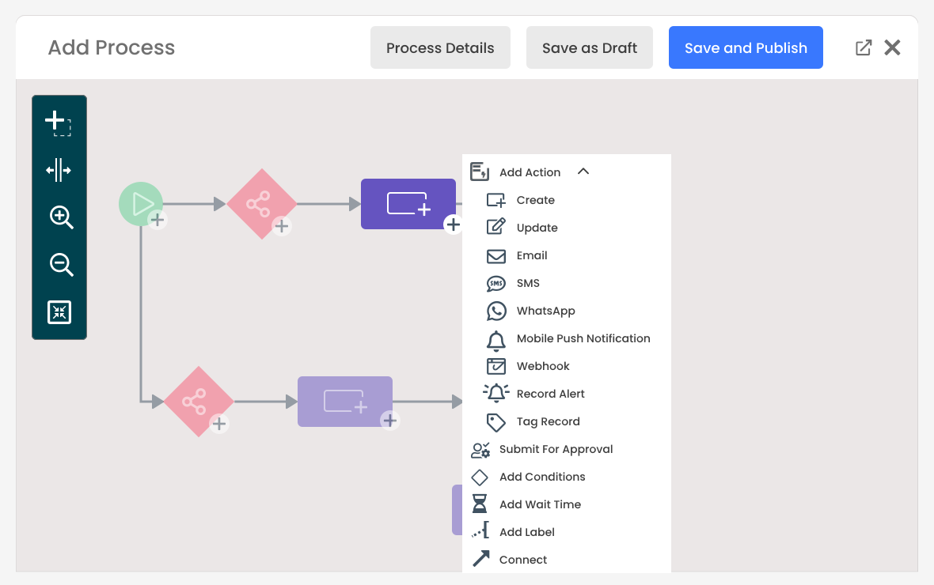Click the Tag Record tag icon
The image size is (934, 585).
pyautogui.click(x=496, y=422)
